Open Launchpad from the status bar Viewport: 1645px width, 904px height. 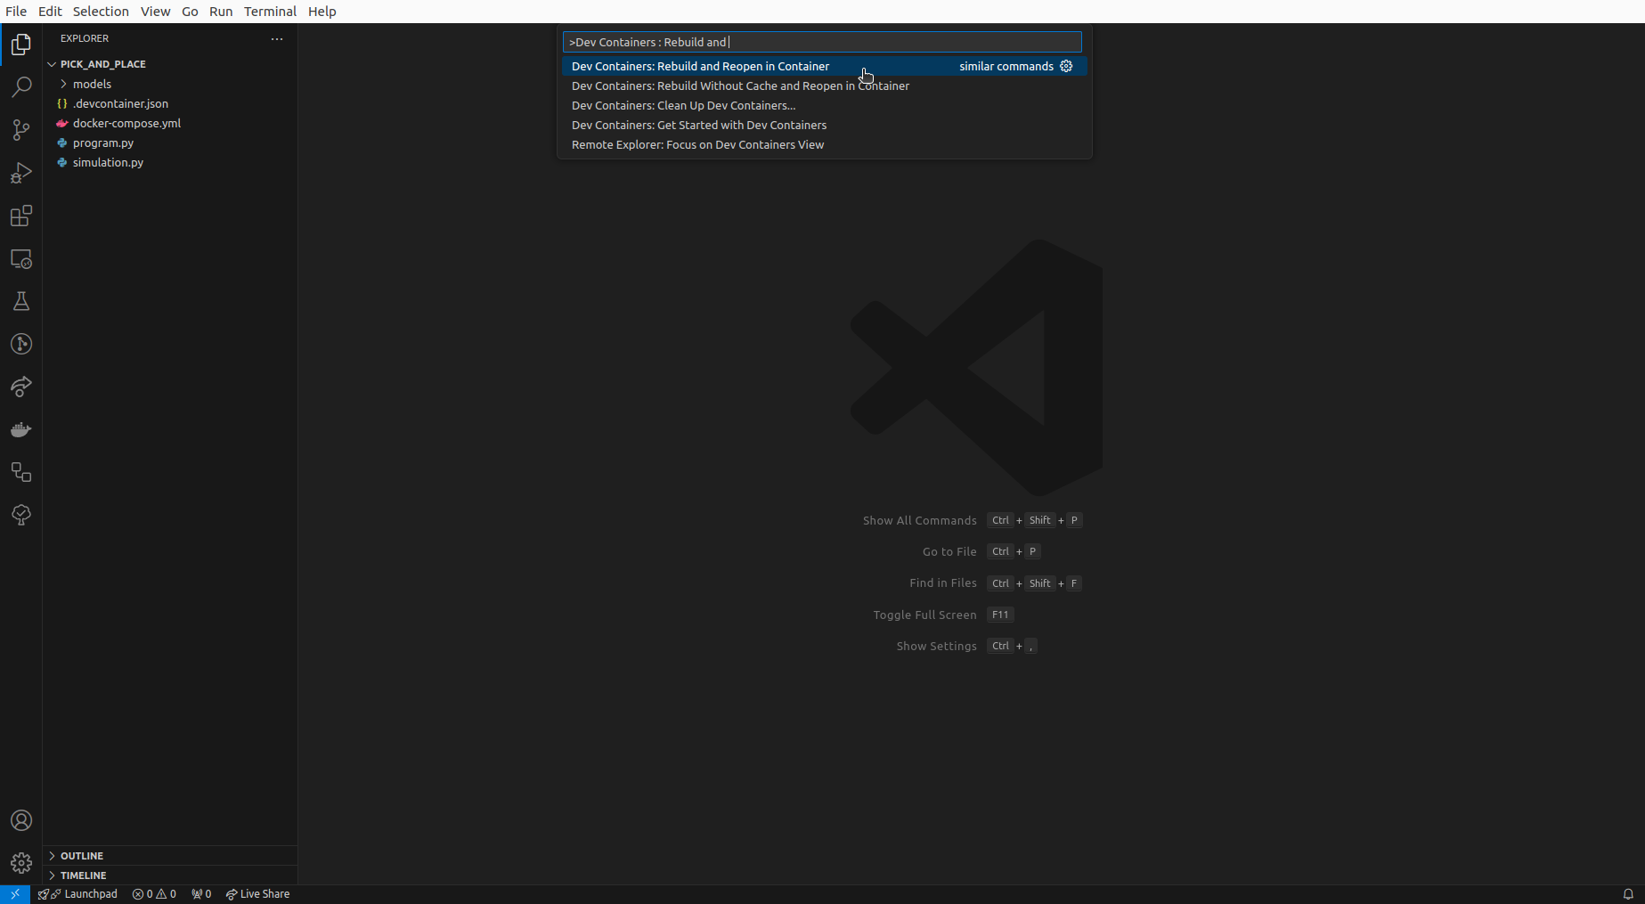(x=78, y=894)
